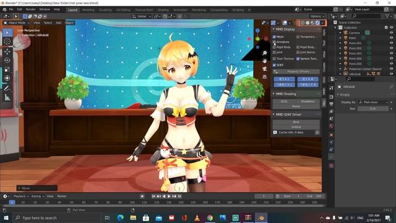396x223 pixels.
Task: Enable the Rigid Body checkbox
Action: tap(274, 47)
